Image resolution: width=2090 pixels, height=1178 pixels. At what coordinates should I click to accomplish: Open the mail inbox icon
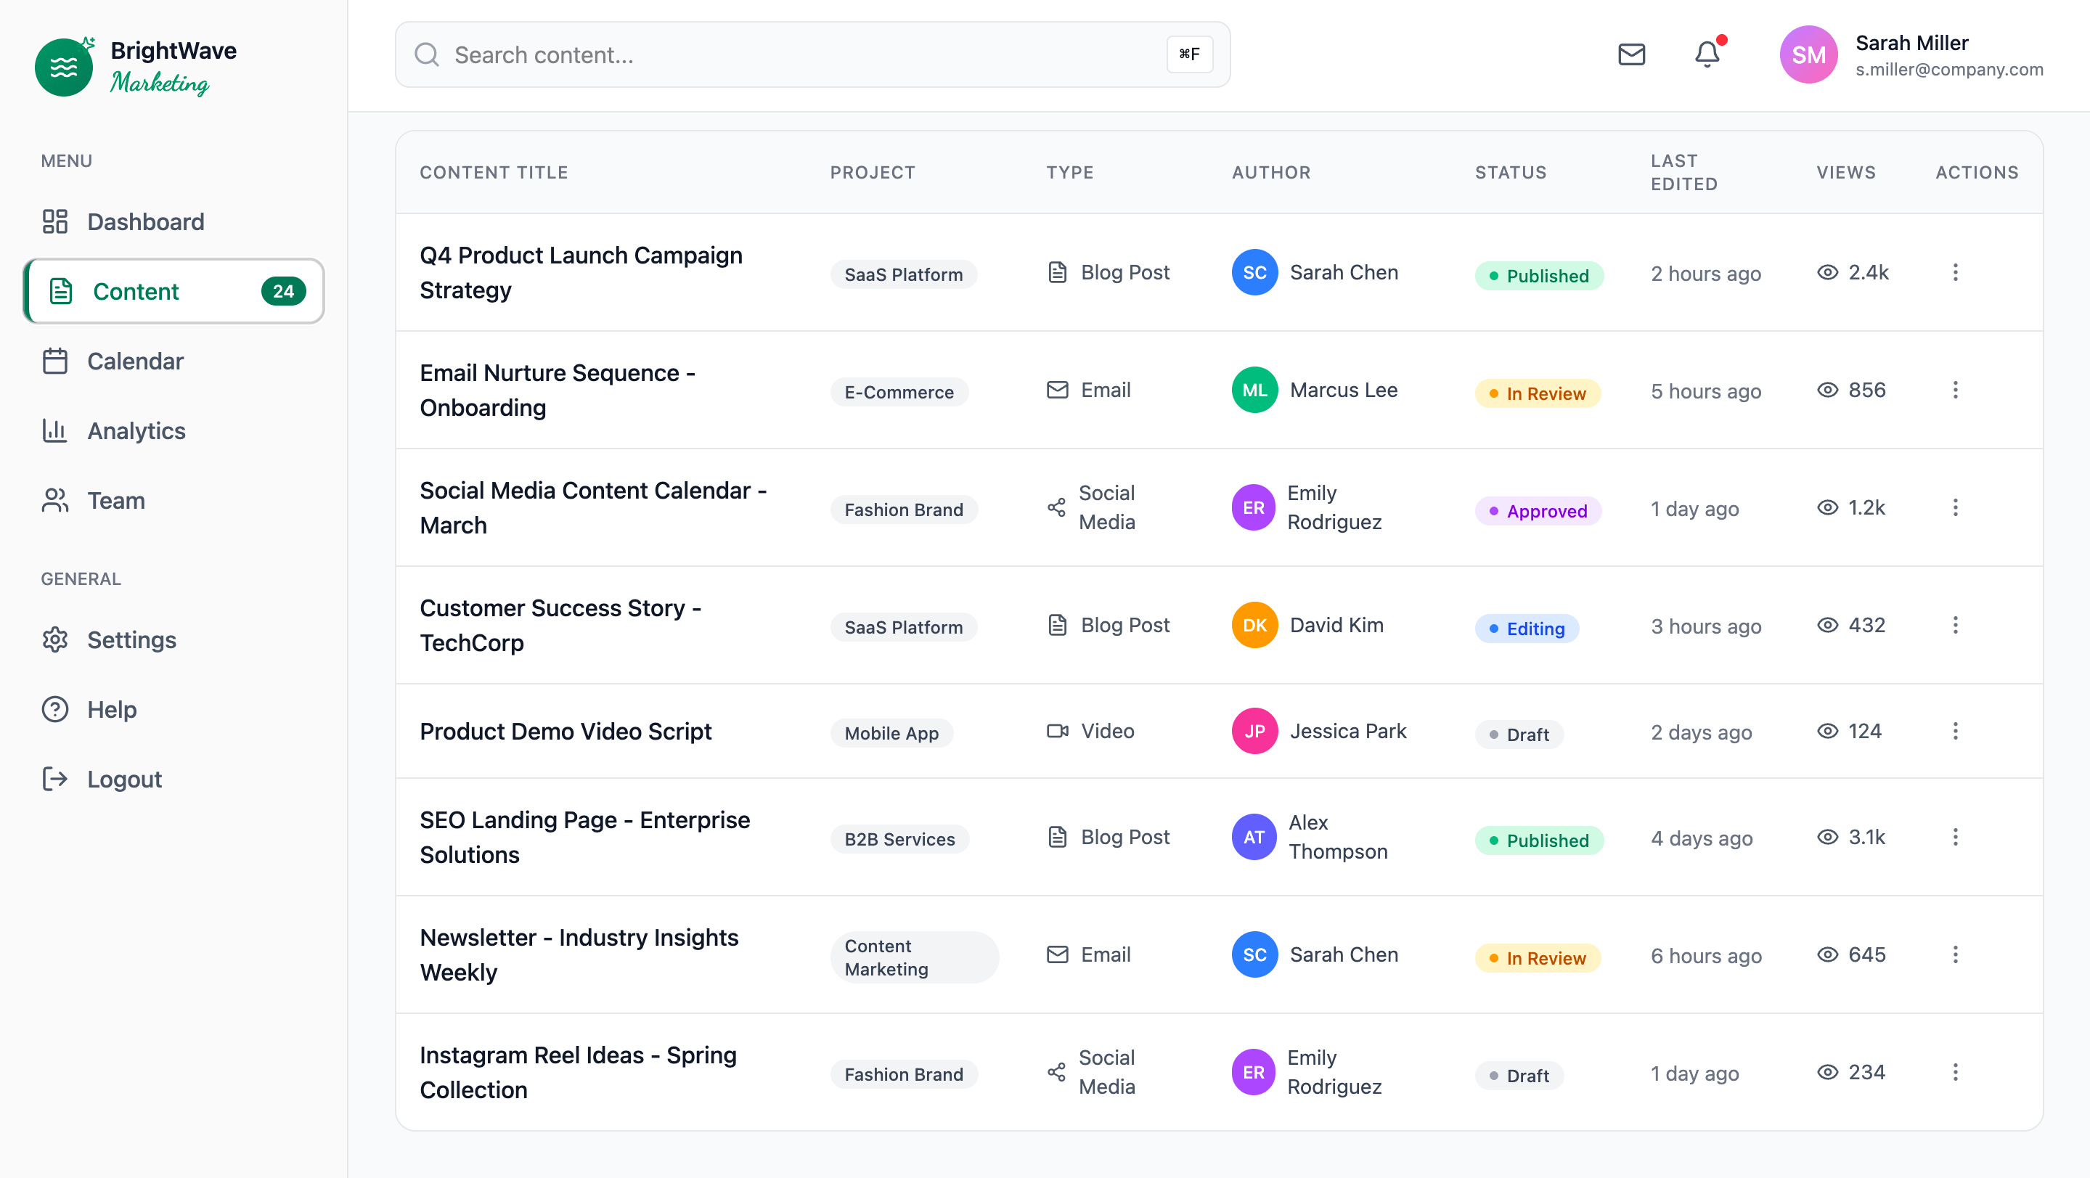1630,54
